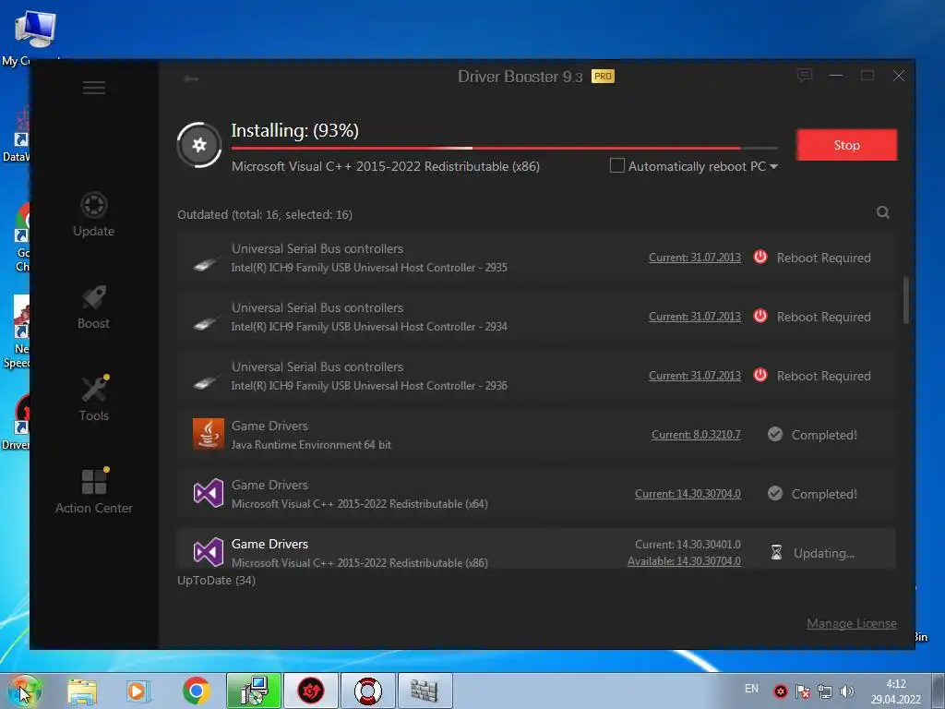Click Visual Studio icon for x64 Redistributable
The width and height of the screenshot is (945, 709).
pos(209,493)
